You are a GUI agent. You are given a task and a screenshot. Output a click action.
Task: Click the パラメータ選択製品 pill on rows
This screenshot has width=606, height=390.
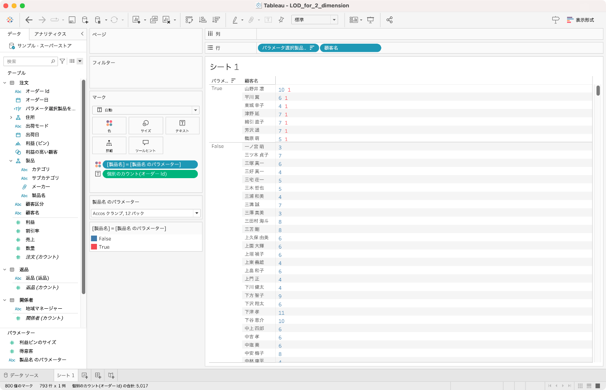(288, 48)
